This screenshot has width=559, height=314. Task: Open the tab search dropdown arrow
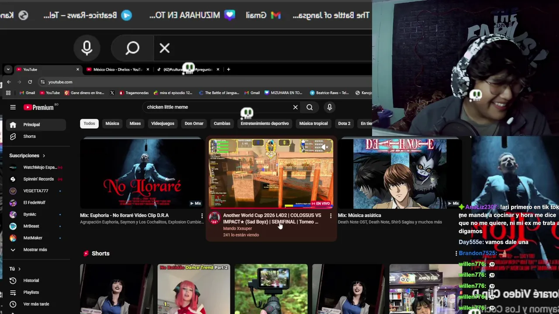point(8,69)
